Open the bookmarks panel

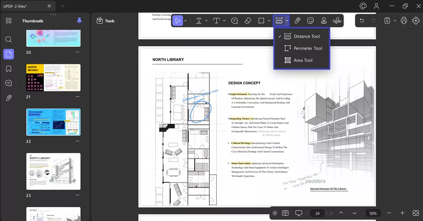pyautogui.click(x=9, y=69)
